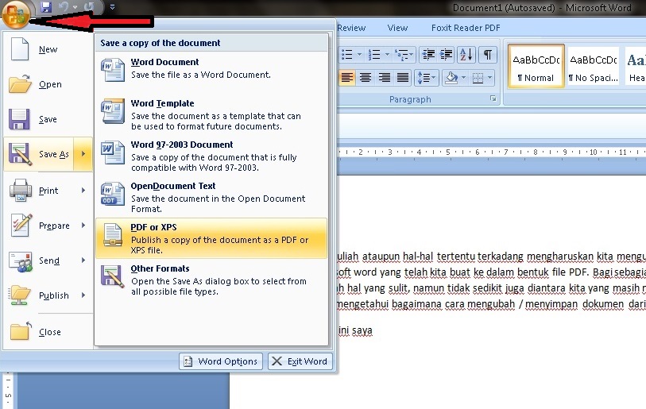Open Customize Quick Access Toolbar dropdown
Image resolution: width=646 pixels, height=409 pixels.
(112, 7)
